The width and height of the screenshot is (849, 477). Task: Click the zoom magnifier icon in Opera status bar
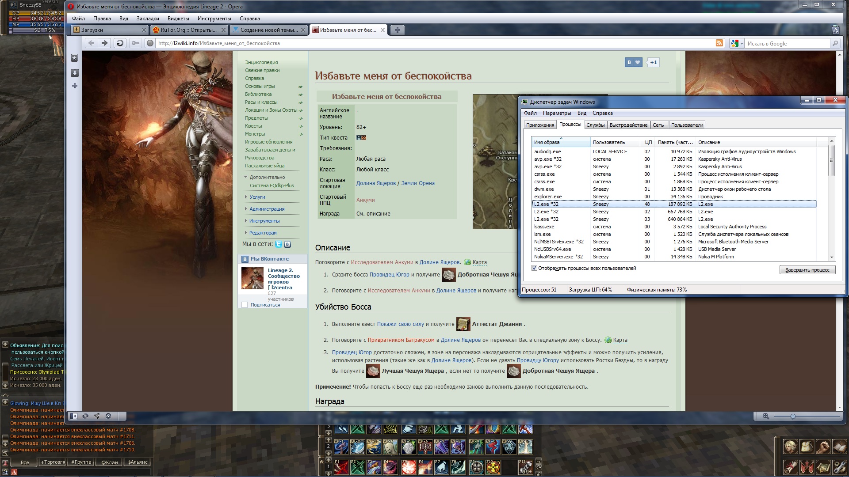766,416
